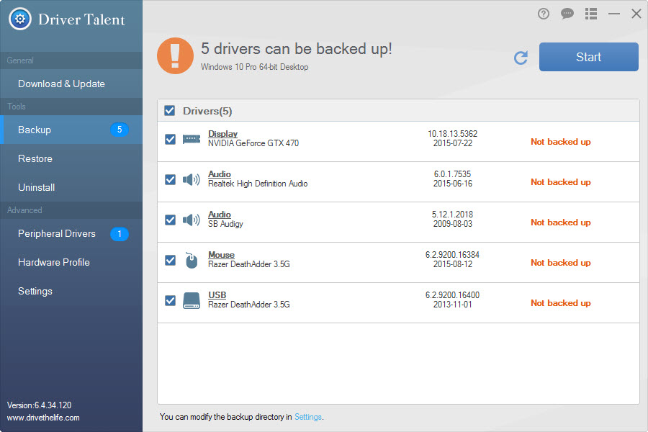This screenshot has height=432, width=648.
Task: Click version 6.2.9200.16400 text
Action: [453, 295]
